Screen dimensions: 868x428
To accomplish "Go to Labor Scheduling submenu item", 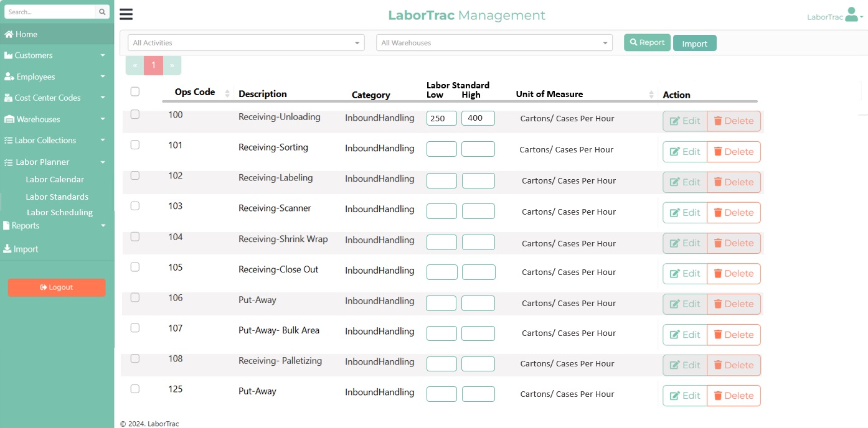I will coord(60,212).
